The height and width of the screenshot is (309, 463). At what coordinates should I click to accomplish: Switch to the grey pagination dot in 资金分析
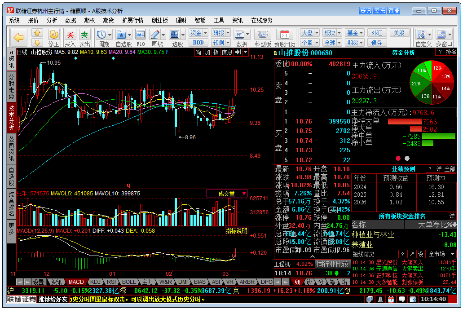tap(407, 158)
